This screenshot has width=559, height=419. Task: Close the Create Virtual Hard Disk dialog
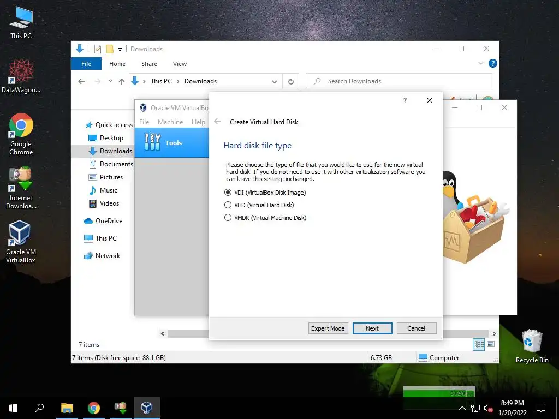point(430,100)
